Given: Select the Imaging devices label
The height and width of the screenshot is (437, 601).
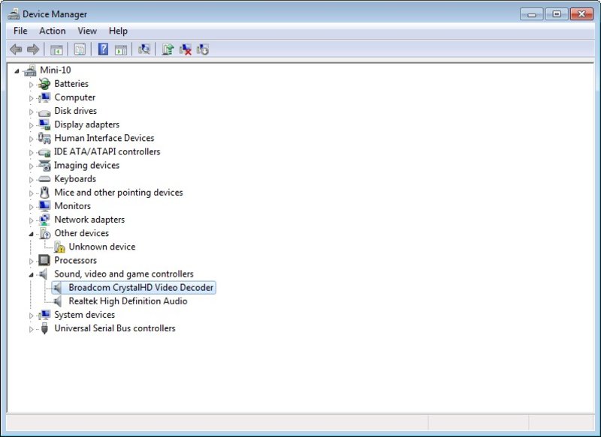Looking at the screenshot, I should [86, 165].
